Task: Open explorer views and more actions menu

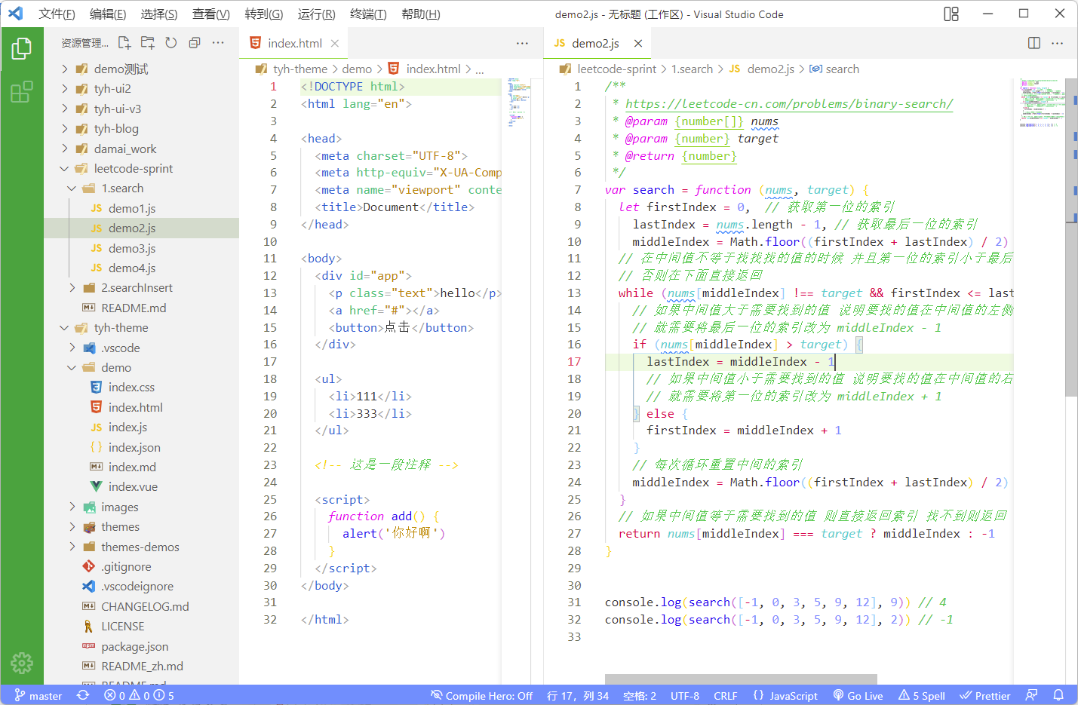Action: pos(218,43)
